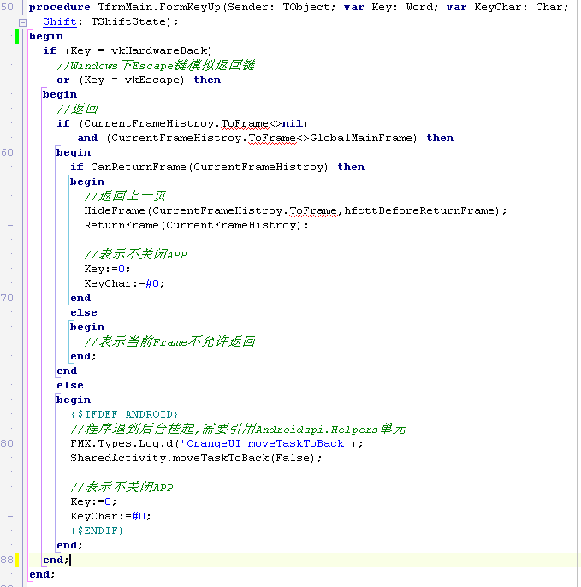This screenshot has width=581, height=587.
Task: Click line number 50 in gutter
Action: (x=7, y=7)
